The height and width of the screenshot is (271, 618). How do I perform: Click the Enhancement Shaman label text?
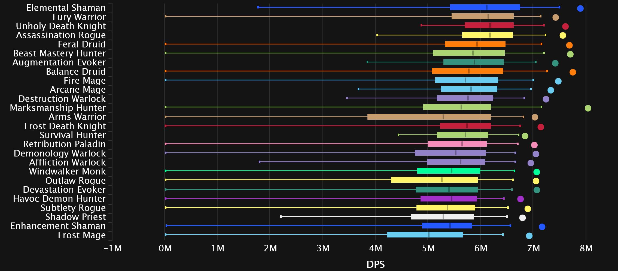point(58,226)
